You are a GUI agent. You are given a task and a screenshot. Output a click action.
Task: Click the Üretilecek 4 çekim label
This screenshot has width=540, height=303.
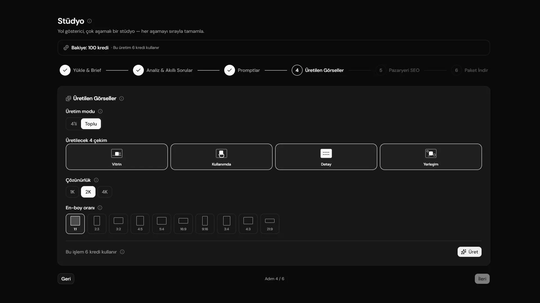[86, 140]
